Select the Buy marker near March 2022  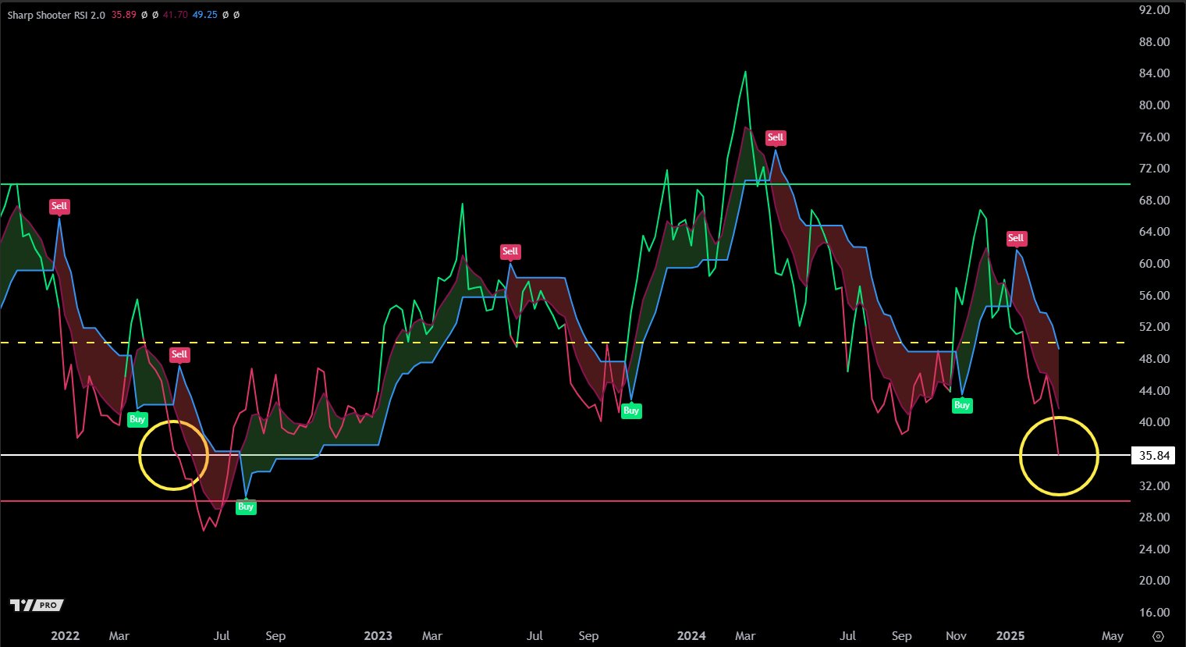click(x=137, y=419)
